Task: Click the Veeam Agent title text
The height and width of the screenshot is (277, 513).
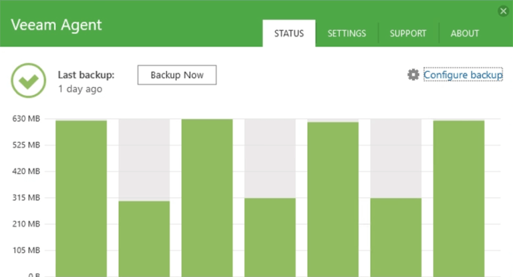Action: click(x=56, y=25)
